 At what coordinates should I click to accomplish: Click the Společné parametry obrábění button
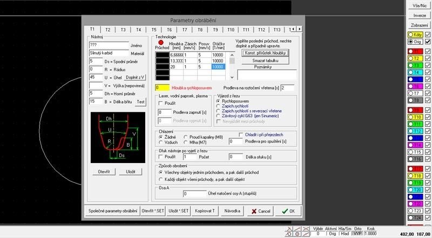(x=112, y=211)
